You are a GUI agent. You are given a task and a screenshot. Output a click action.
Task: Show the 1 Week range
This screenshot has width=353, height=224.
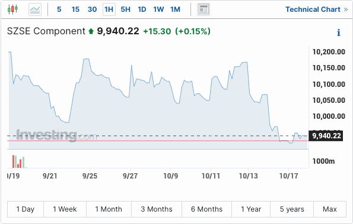pyautogui.click(x=65, y=209)
